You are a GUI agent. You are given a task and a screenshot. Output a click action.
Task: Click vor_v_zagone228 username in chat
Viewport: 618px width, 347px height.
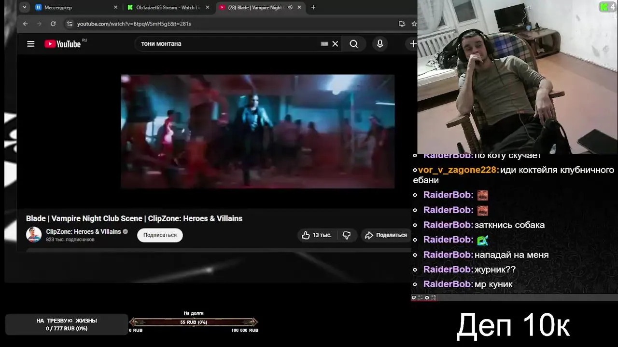click(x=458, y=170)
